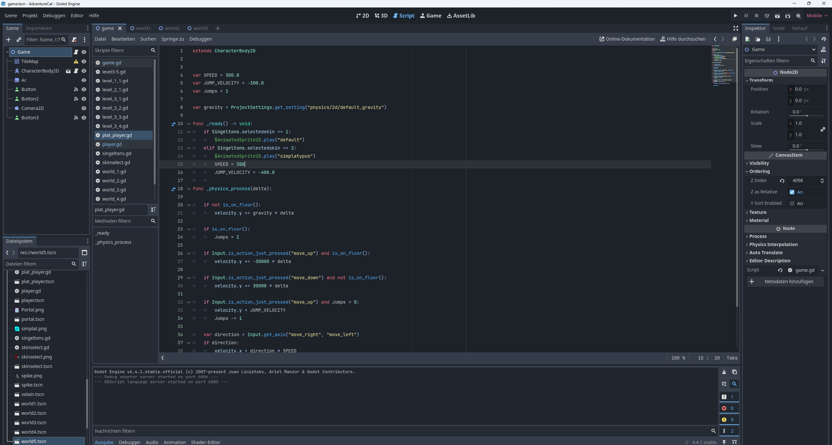This screenshot has width=832, height=445.
Task: Click the Online-Dokumentation link
Action: tap(627, 39)
